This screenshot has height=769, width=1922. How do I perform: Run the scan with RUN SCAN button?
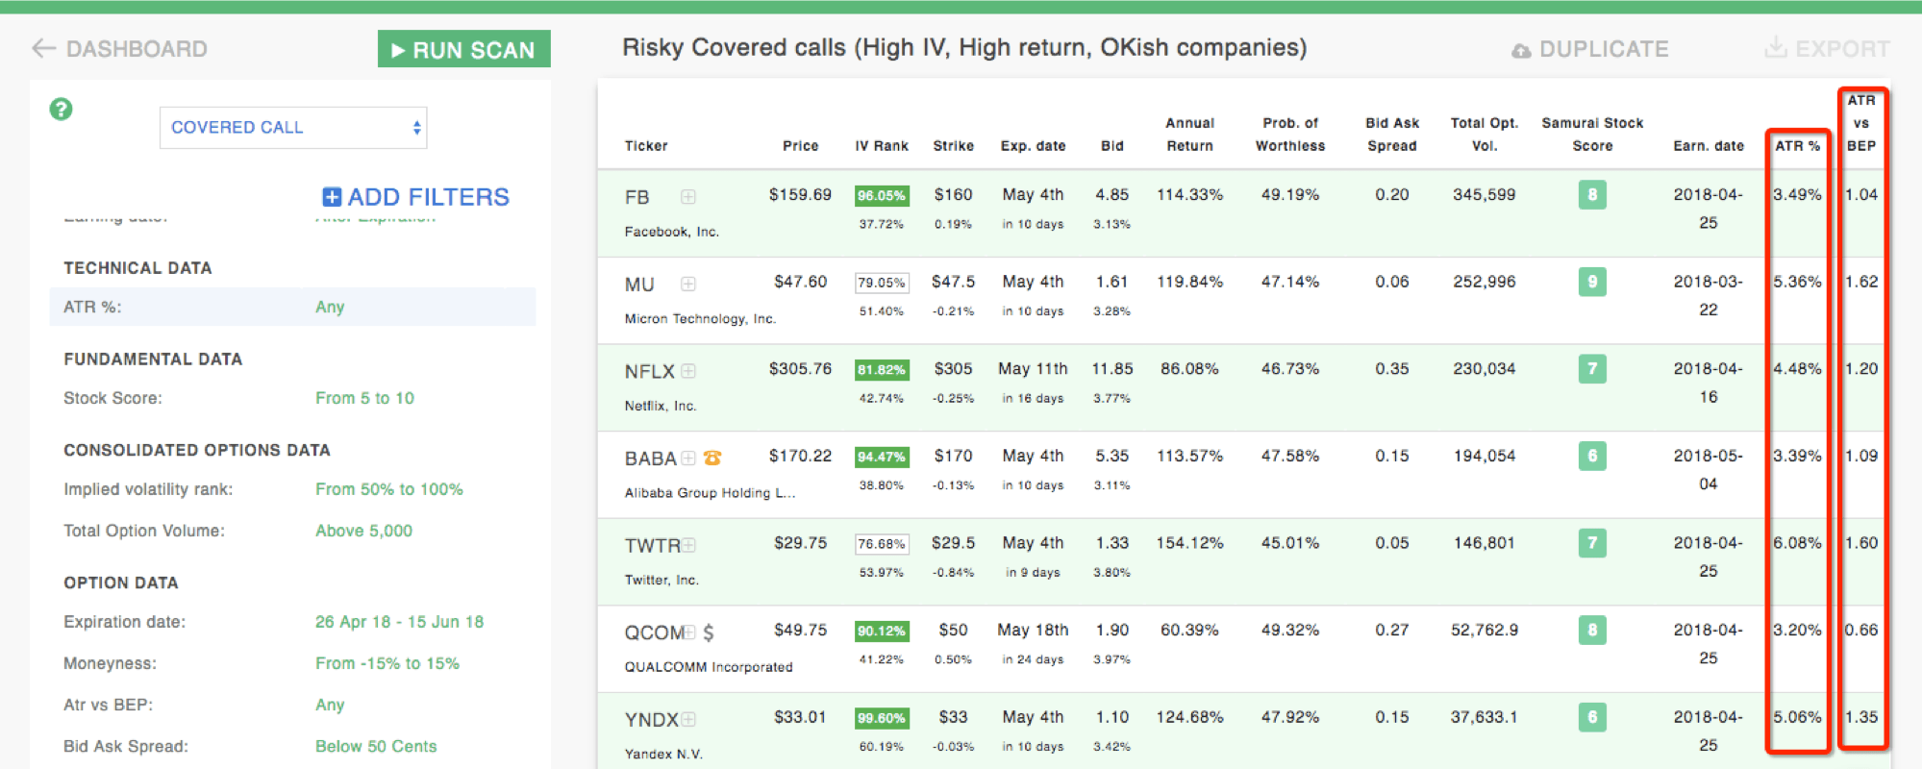click(463, 49)
